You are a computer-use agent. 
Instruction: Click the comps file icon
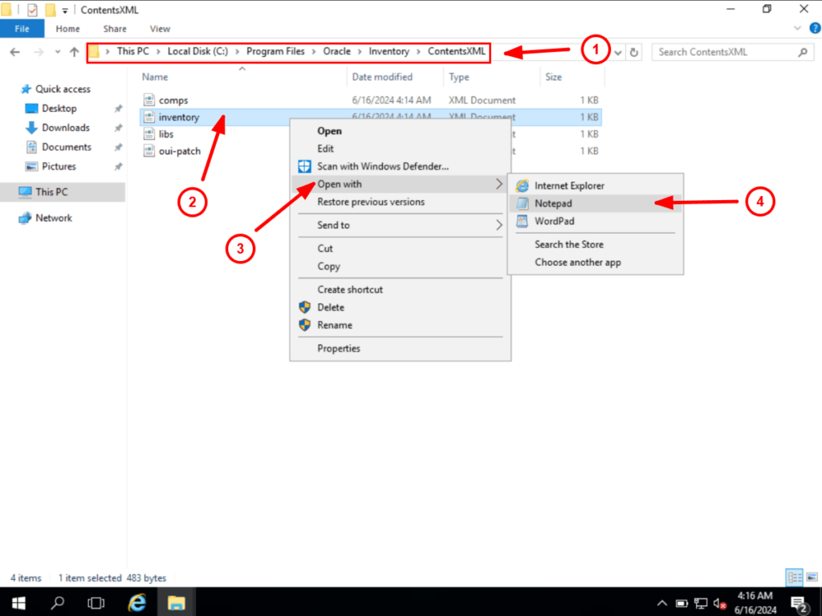[x=149, y=100]
